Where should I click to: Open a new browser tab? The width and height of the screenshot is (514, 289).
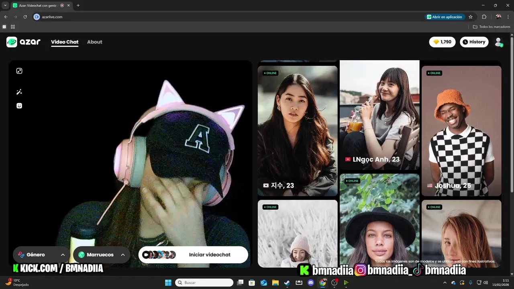pos(78,5)
